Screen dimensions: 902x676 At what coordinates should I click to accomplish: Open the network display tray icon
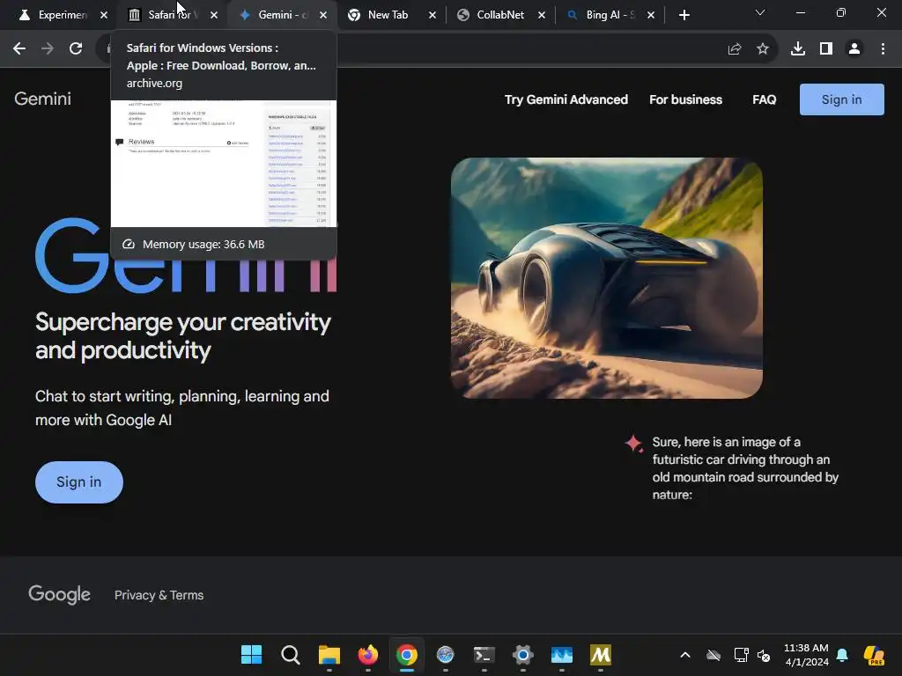pos(741,655)
